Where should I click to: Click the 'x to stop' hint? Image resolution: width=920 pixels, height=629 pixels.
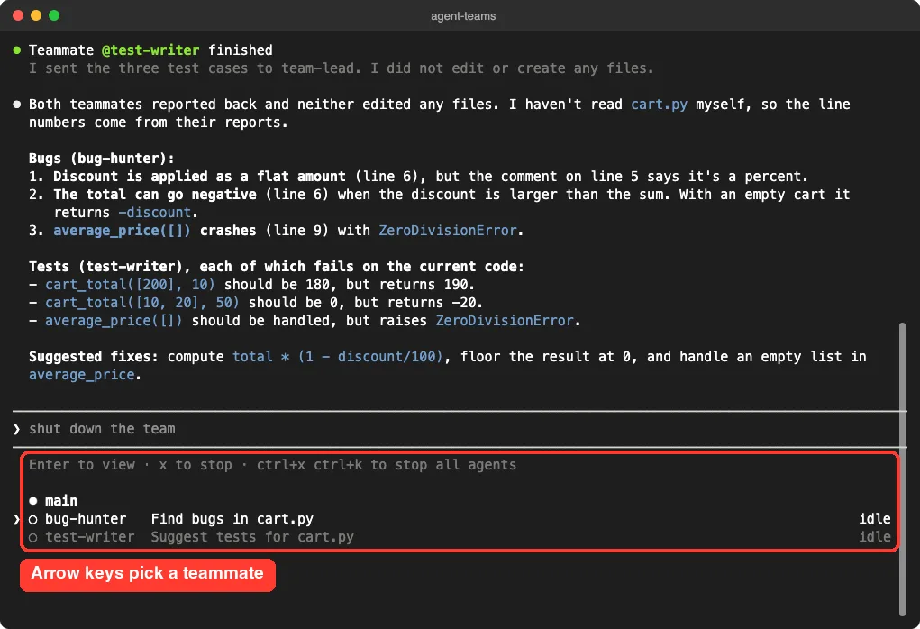(x=196, y=465)
